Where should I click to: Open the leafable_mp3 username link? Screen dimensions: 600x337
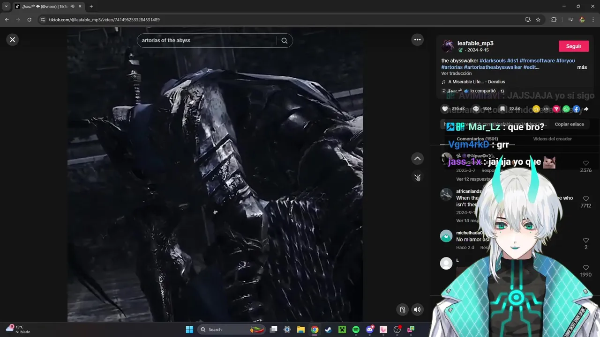pyautogui.click(x=475, y=44)
